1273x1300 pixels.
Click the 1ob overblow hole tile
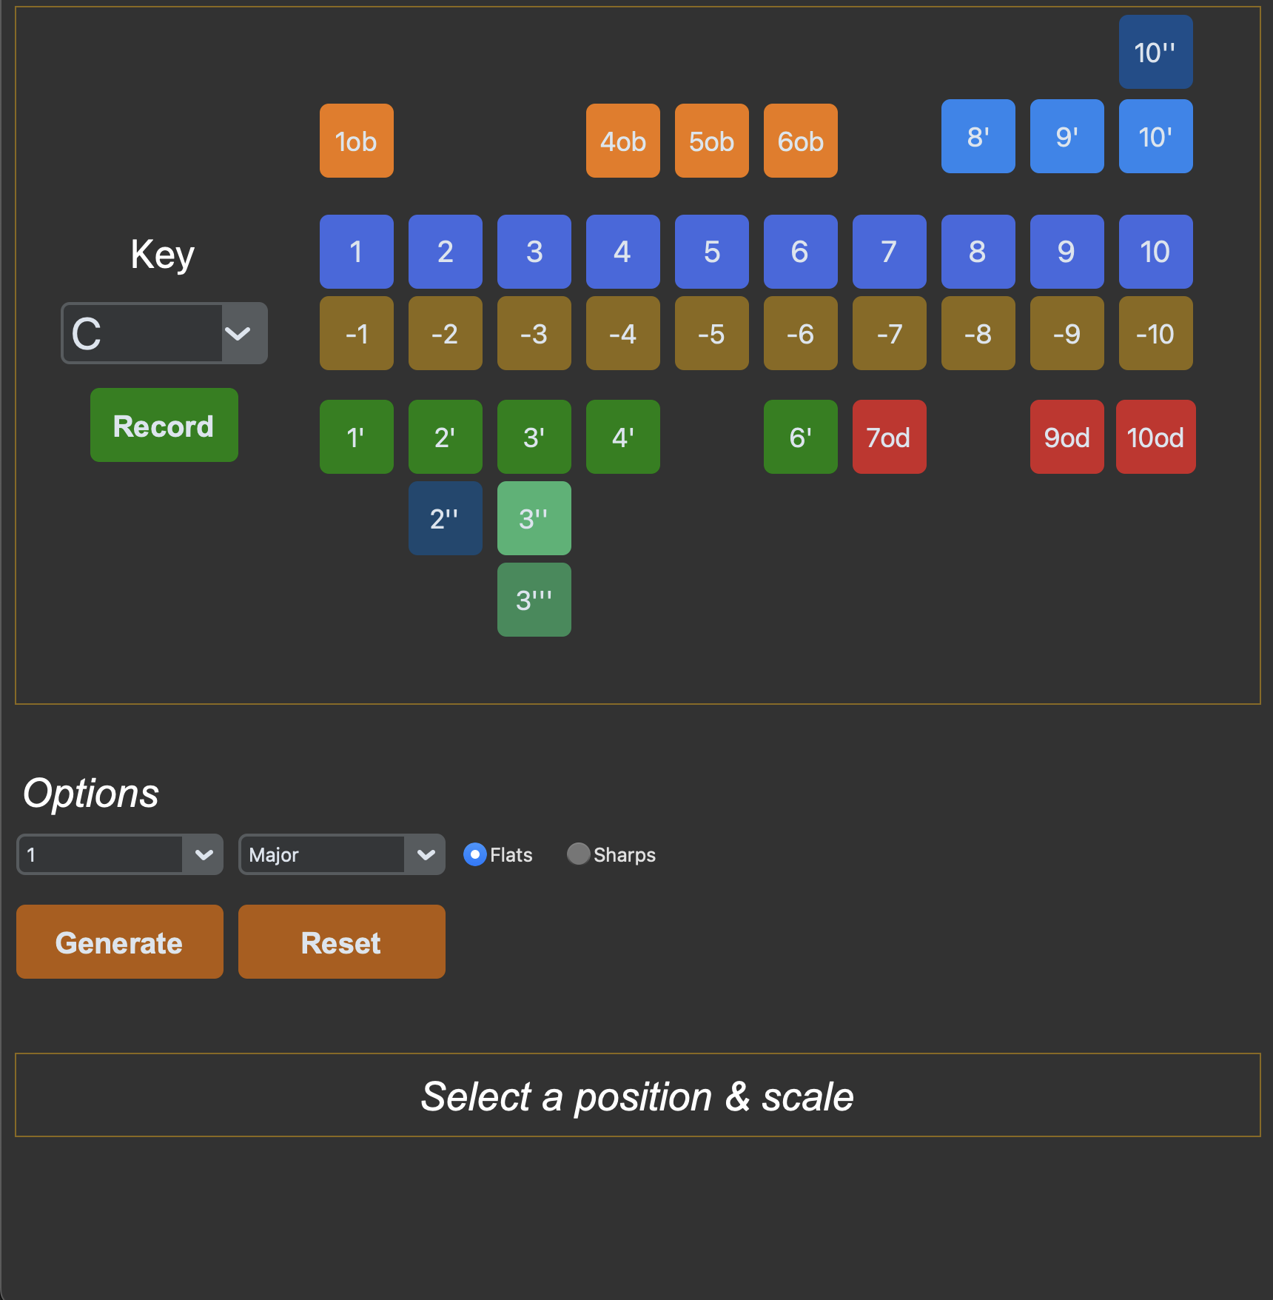tap(356, 141)
